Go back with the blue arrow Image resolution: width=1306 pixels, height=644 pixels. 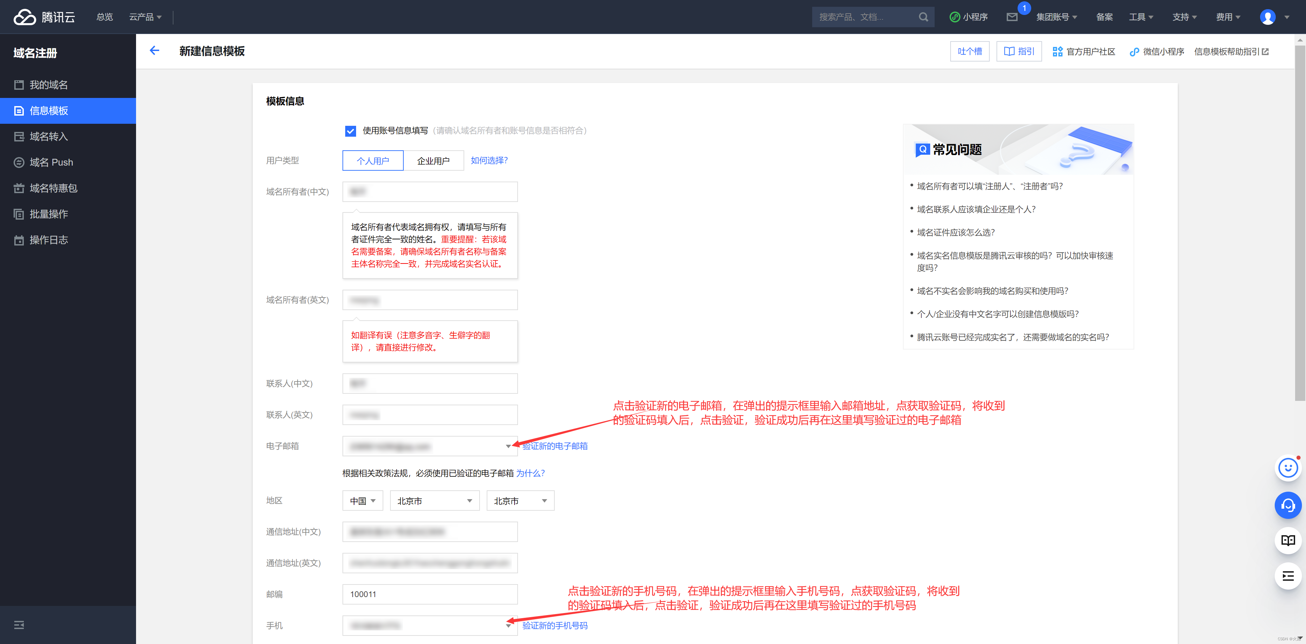pyautogui.click(x=155, y=51)
